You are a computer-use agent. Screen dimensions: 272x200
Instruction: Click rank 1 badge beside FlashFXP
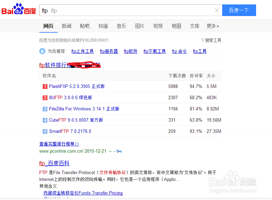click(45, 86)
